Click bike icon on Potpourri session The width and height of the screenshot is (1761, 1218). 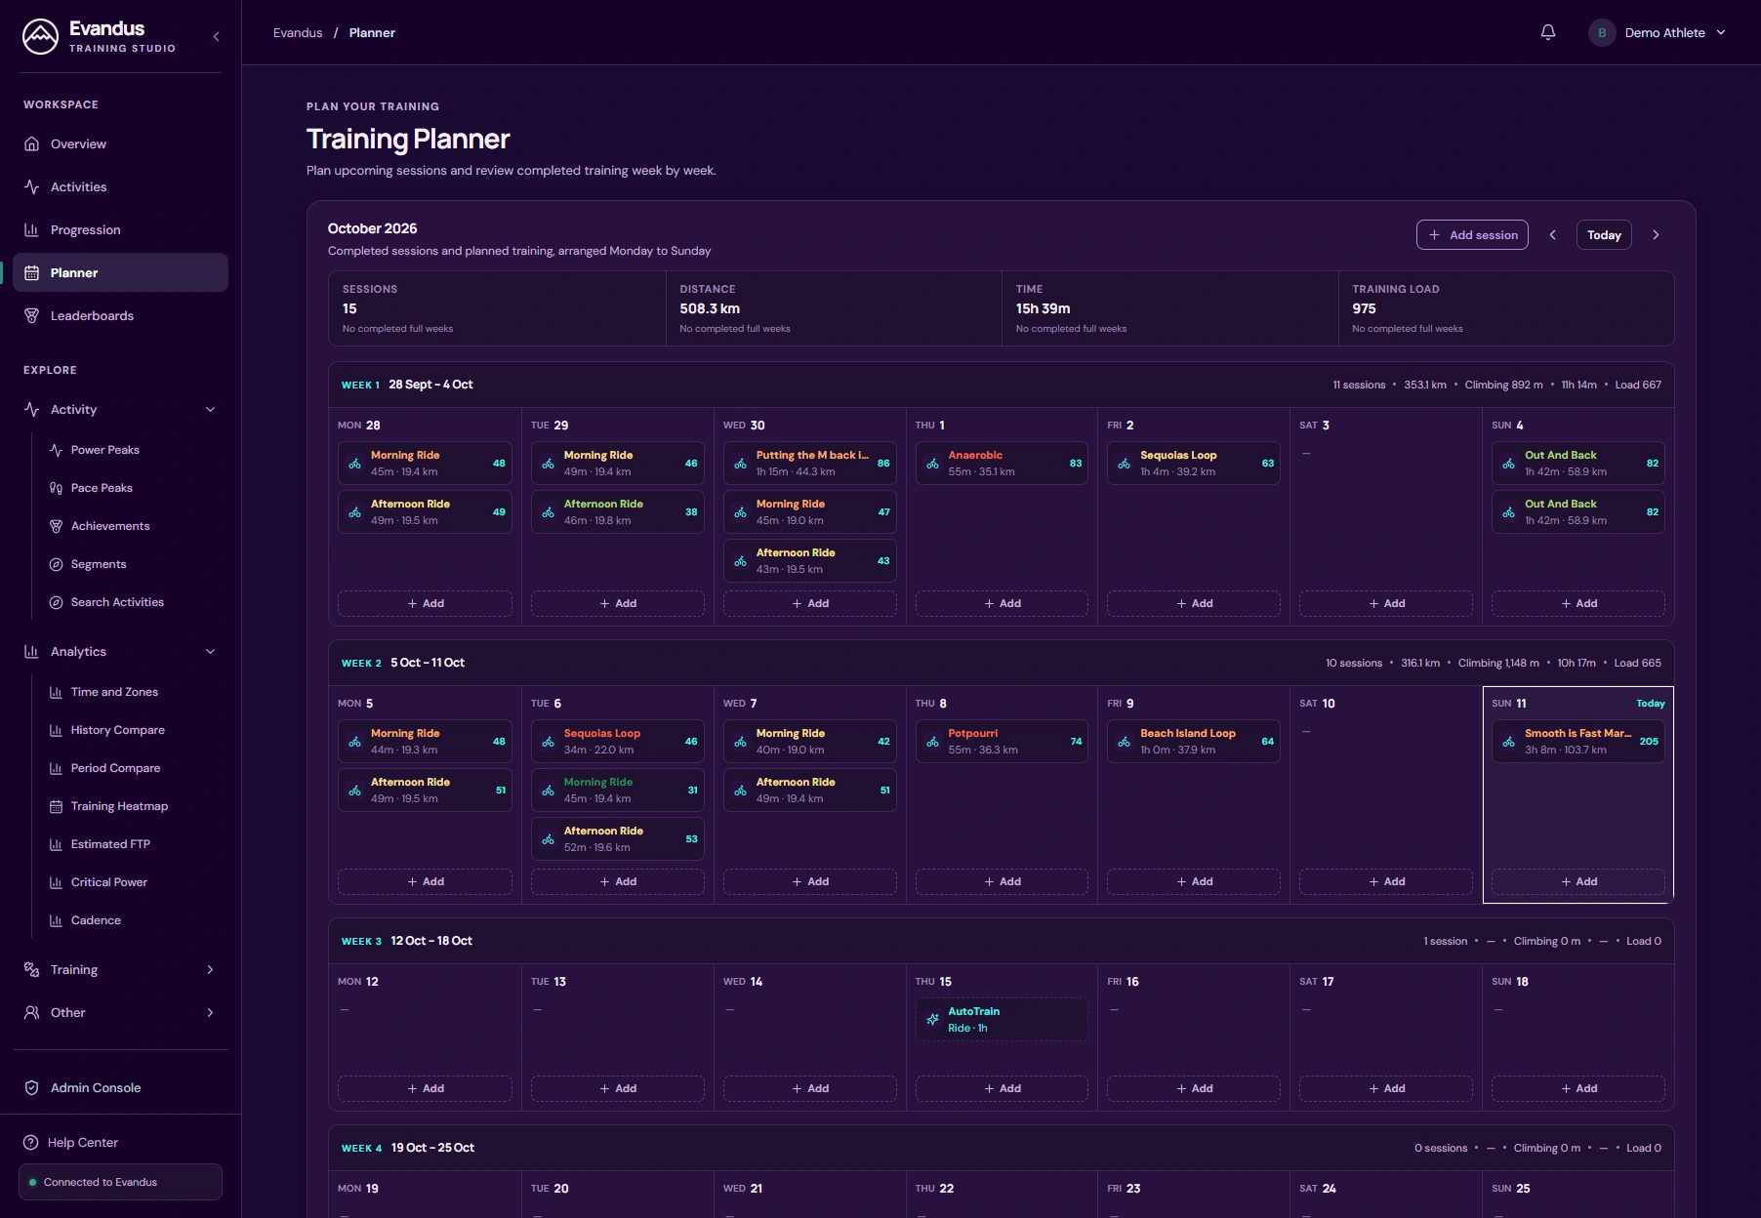point(932,742)
